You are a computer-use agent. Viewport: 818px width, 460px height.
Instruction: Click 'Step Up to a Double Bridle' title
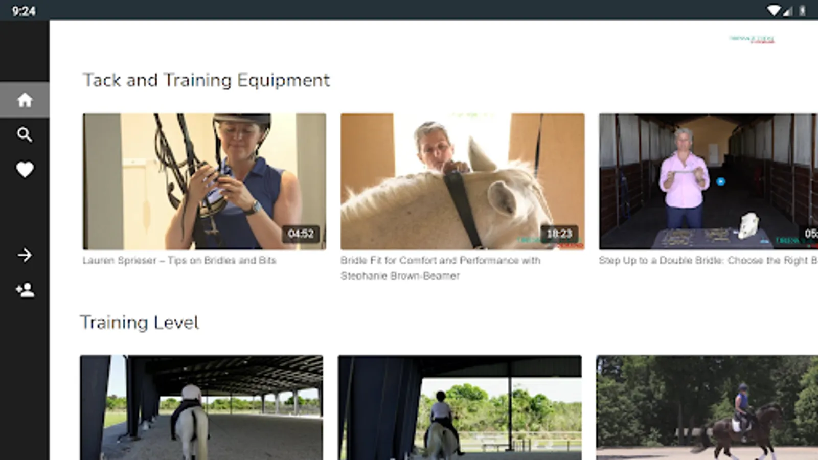(x=708, y=260)
